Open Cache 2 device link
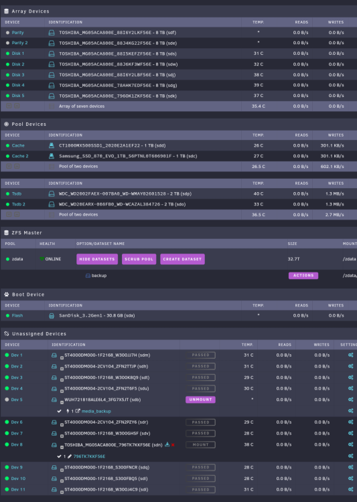Screen dimensions: 357x502 pos(20,156)
